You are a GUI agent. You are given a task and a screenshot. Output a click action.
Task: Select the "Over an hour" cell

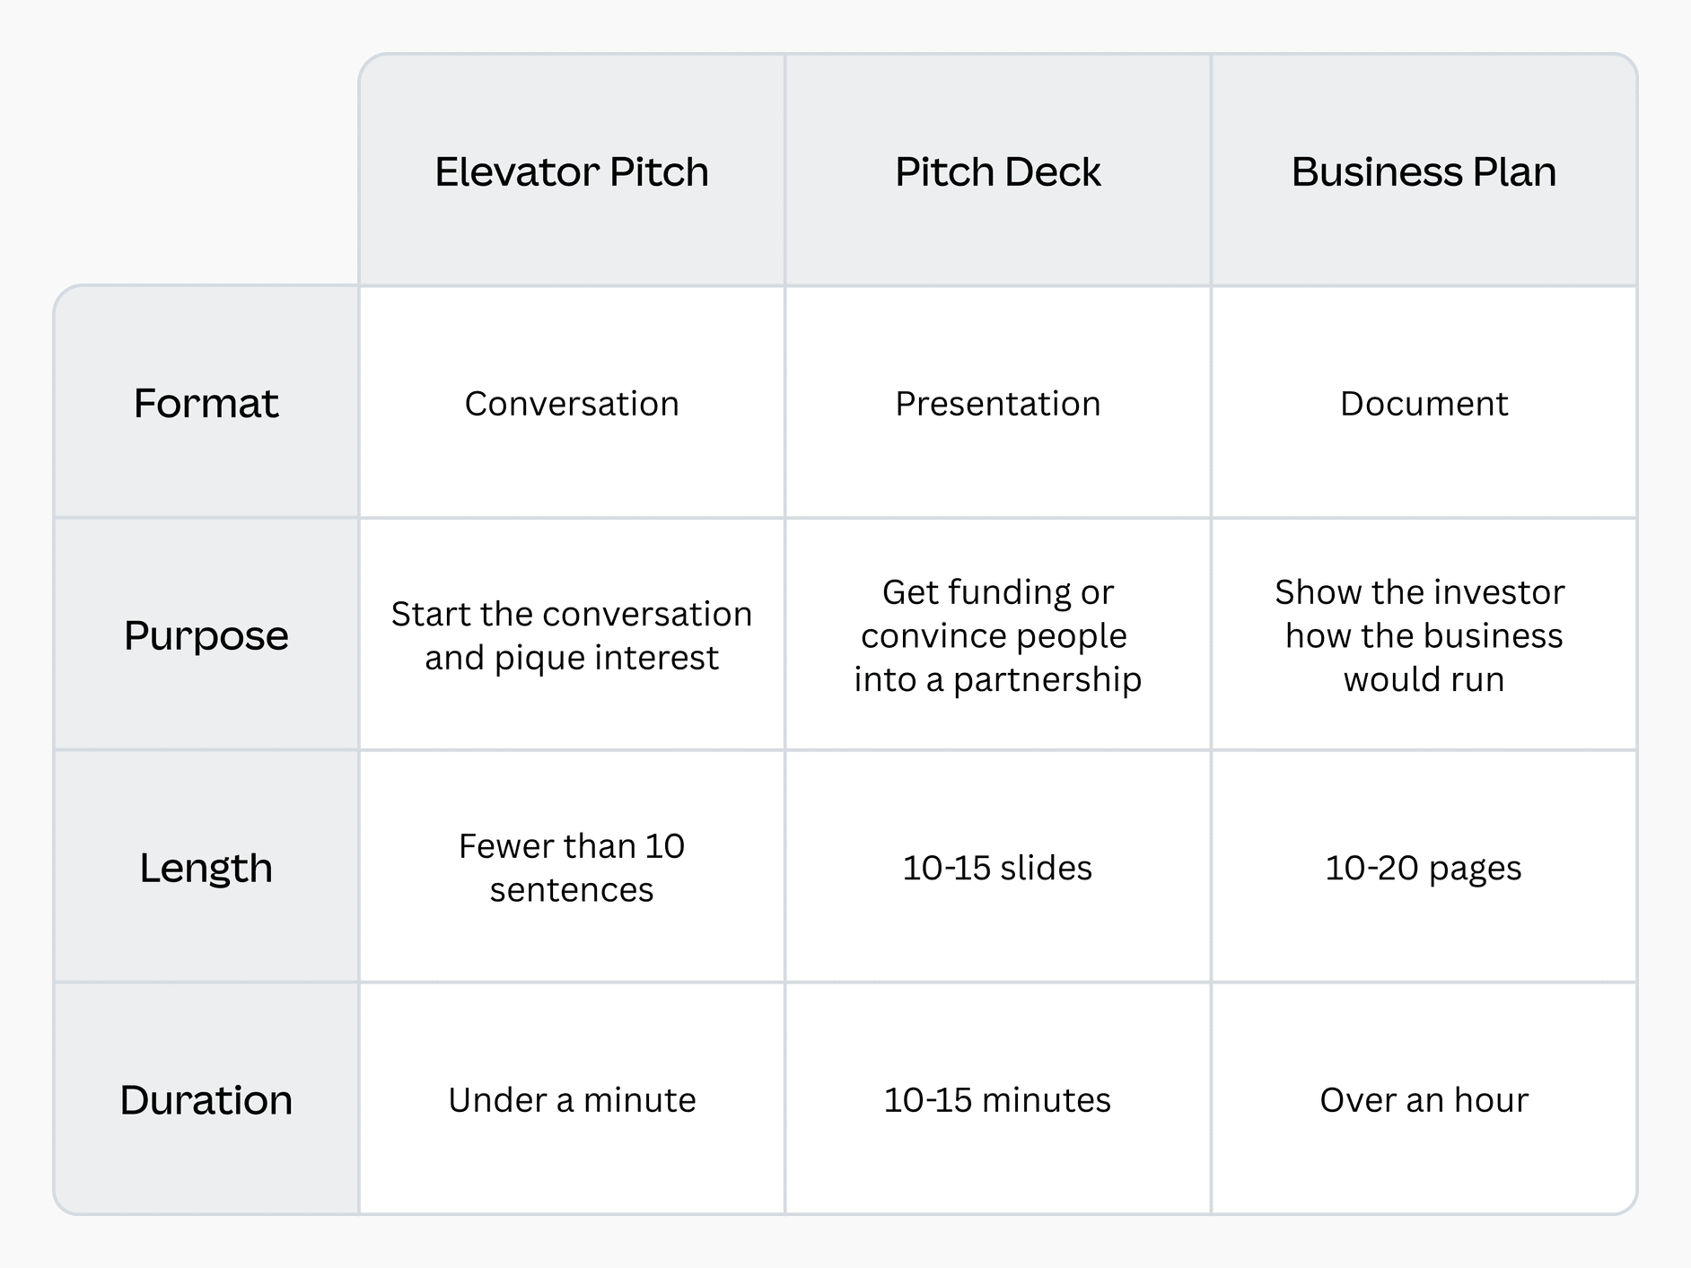coord(1424,1099)
